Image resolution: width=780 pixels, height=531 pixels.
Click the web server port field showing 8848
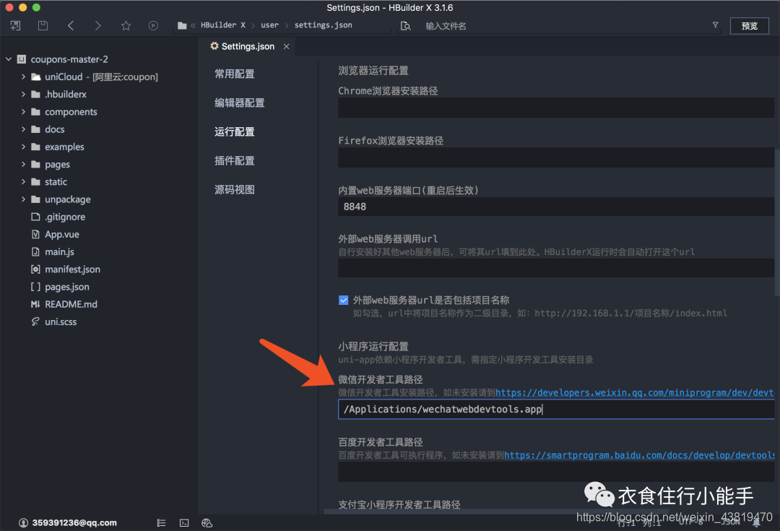point(556,207)
